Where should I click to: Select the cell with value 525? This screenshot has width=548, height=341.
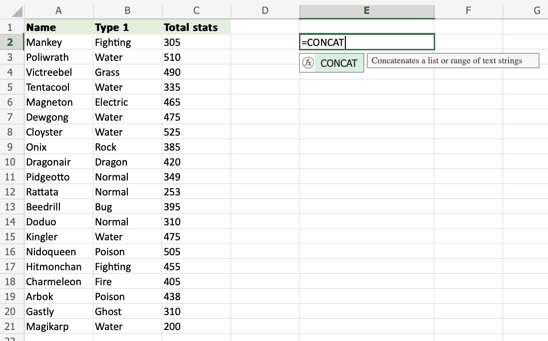pyautogui.click(x=196, y=132)
